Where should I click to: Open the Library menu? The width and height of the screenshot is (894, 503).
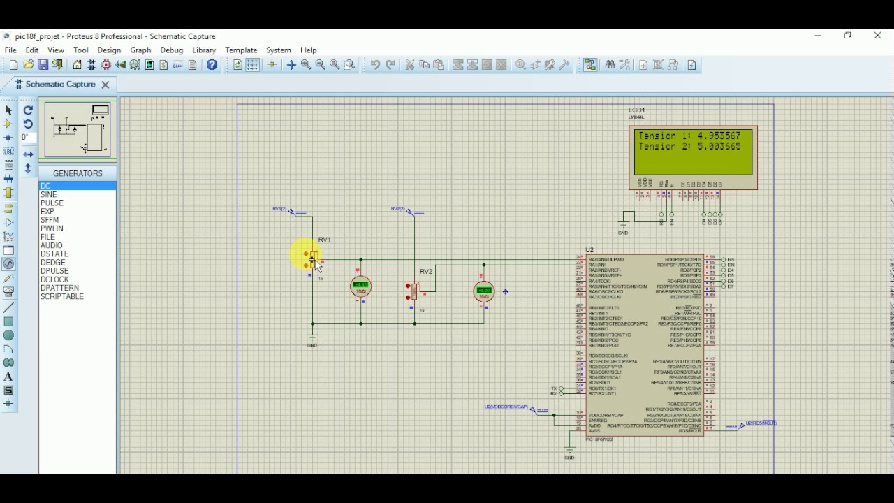(x=204, y=50)
